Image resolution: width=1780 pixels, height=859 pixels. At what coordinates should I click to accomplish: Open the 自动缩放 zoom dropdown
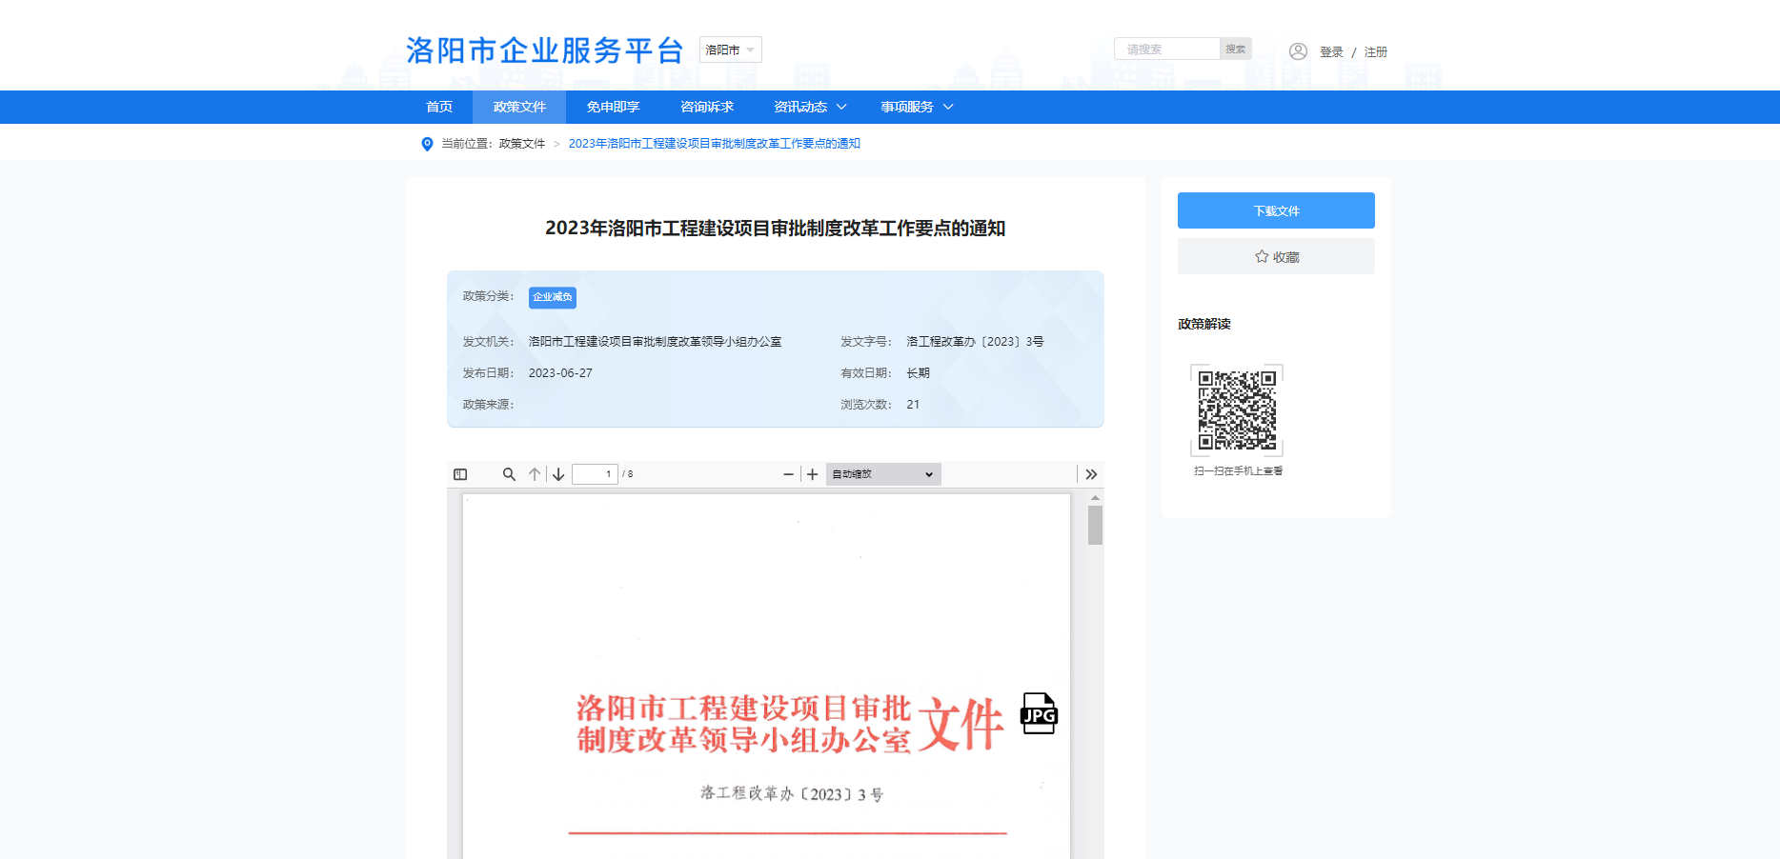tap(883, 474)
